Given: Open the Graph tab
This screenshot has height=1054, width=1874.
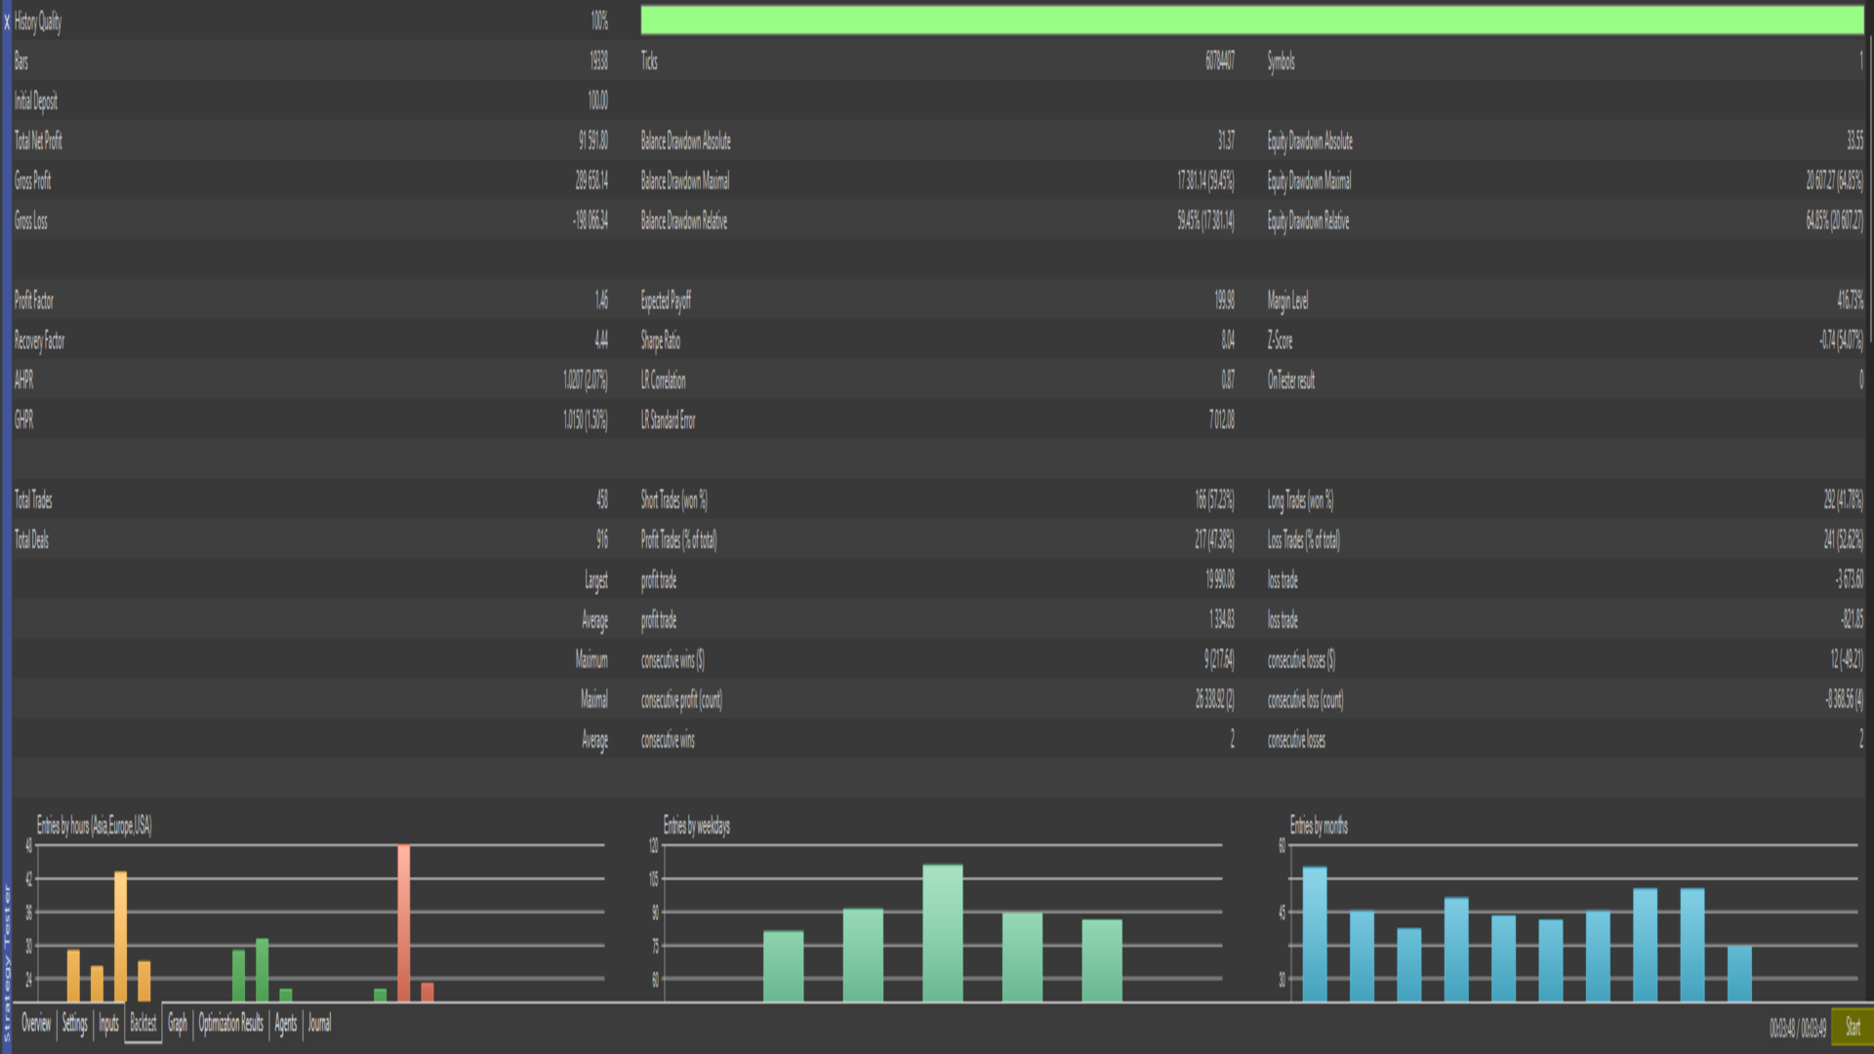Looking at the screenshot, I should 177,1024.
